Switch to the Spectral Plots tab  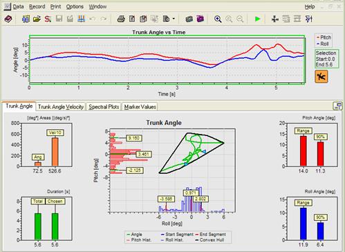(x=104, y=107)
